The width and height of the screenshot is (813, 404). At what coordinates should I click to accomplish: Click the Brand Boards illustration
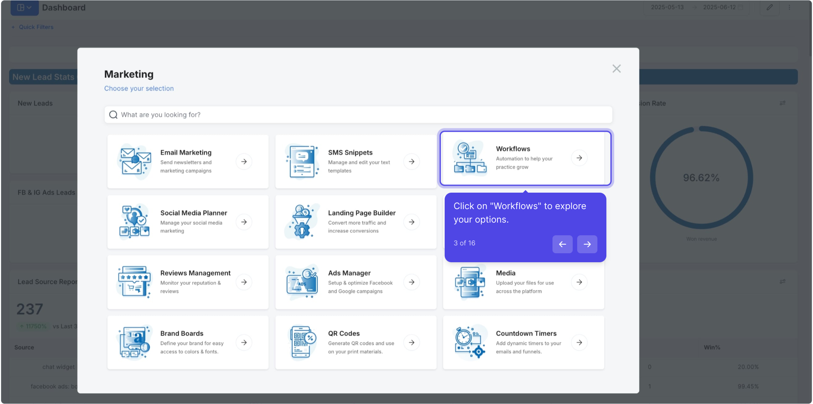[134, 342]
